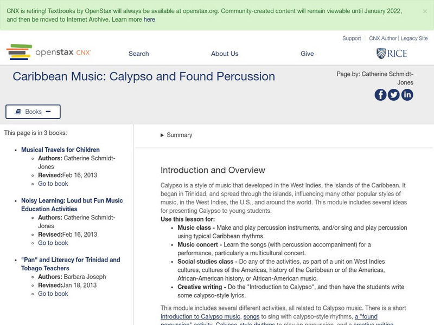
Task: Open the CNX Author link
Action: pos(382,38)
